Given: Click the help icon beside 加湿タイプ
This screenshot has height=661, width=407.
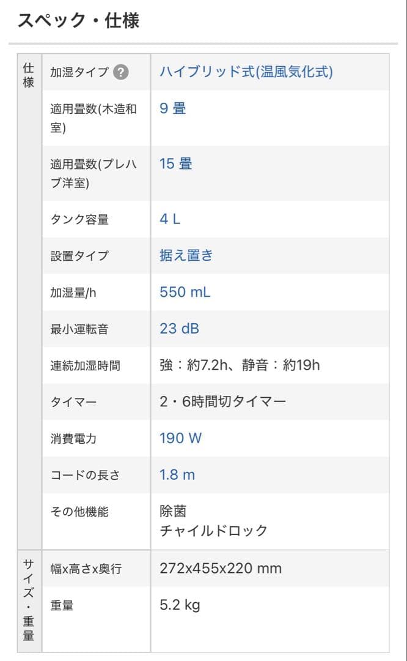Looking at the screenshot, I should coord(121,72).
